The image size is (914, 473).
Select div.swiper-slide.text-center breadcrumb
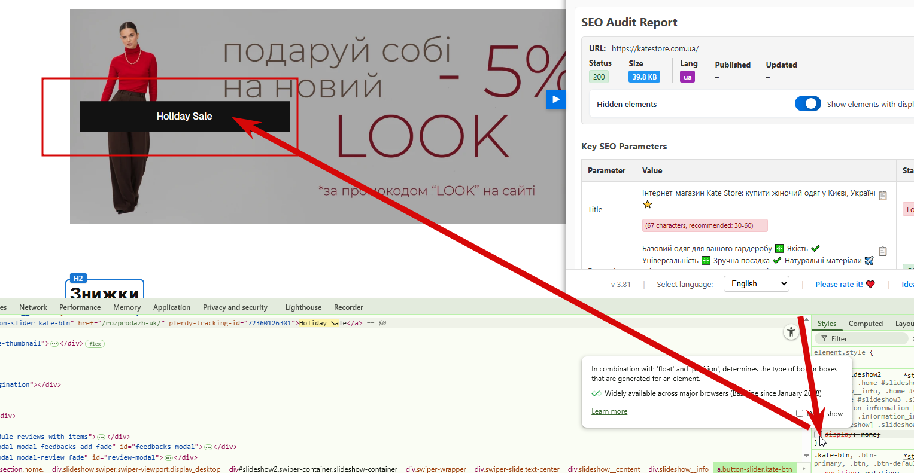(x=517, y=469)
